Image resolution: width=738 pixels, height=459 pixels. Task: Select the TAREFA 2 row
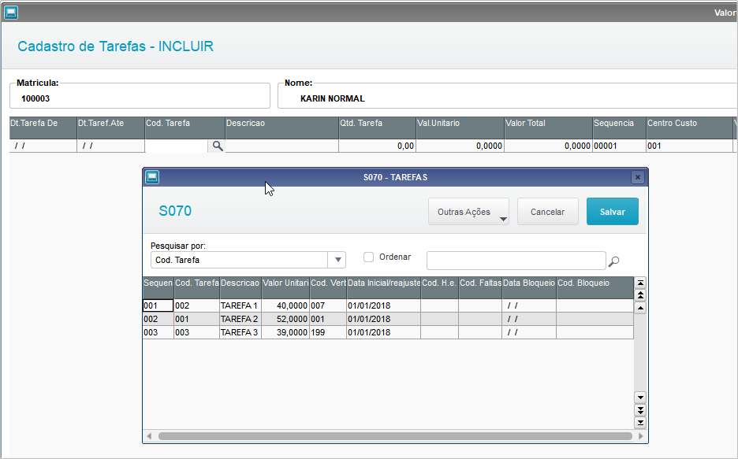click(388, 319)
